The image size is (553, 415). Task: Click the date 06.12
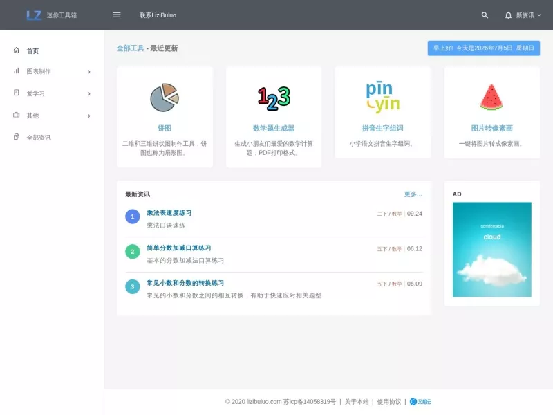[414, 248]
